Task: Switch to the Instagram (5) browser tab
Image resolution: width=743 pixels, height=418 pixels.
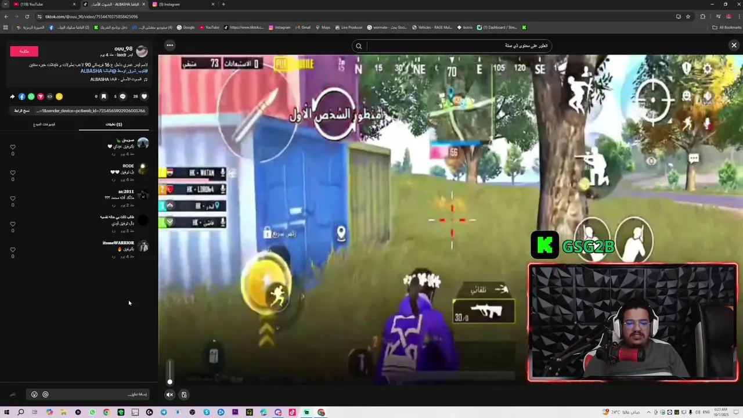Action: 183,4
